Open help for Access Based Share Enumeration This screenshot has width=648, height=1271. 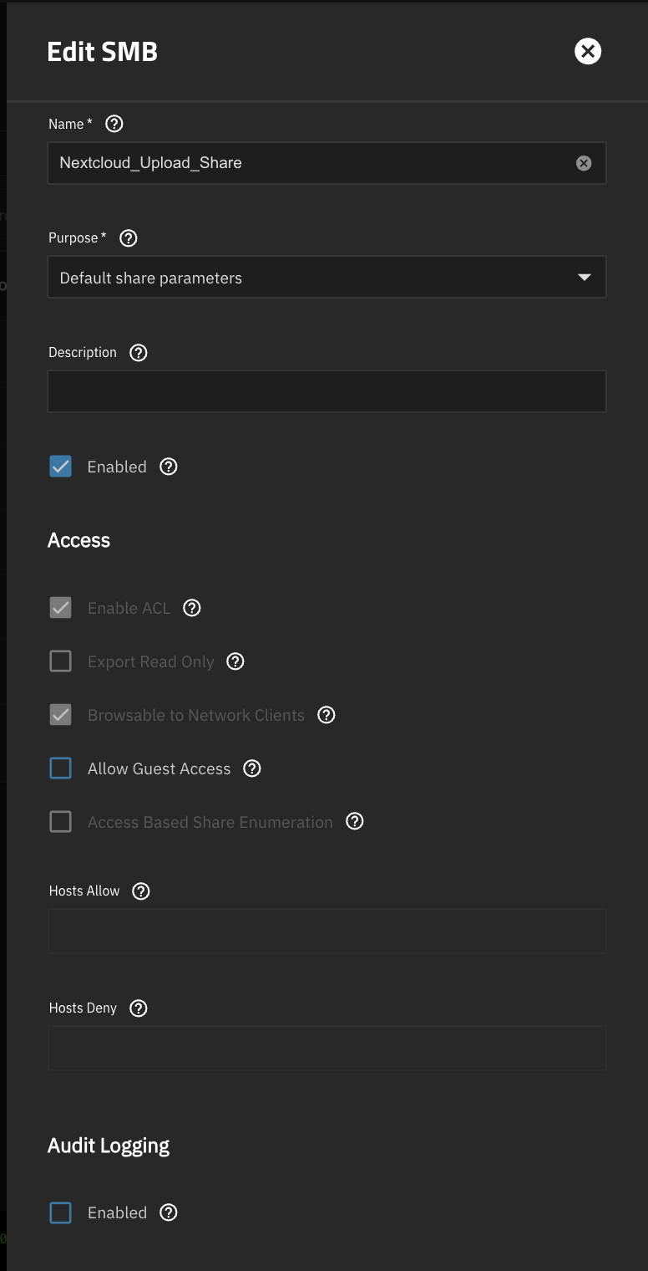point(355,822)
